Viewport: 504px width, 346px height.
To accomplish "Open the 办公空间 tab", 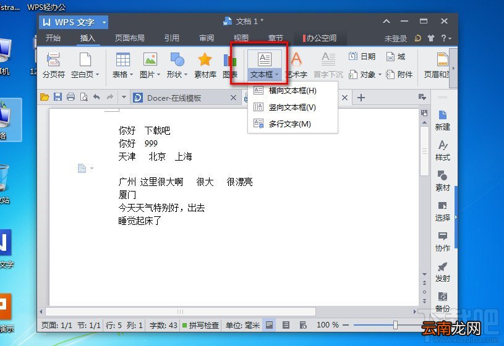I will point(320,38).
